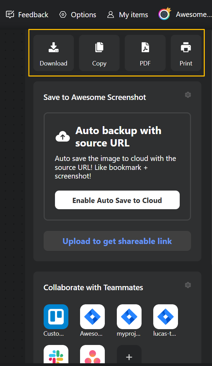Screen dimensions: 212x366
Task: Send Feedback
Action: (27, 14)
